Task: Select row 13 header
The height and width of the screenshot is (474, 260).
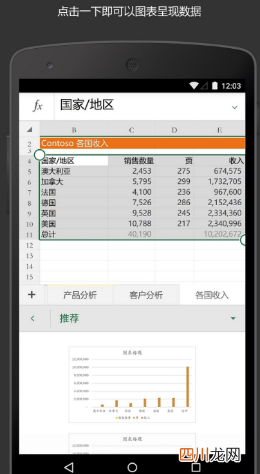Action: pos(30,256)
